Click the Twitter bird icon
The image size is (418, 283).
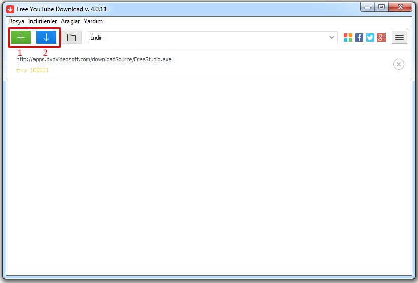coord(370,38)
